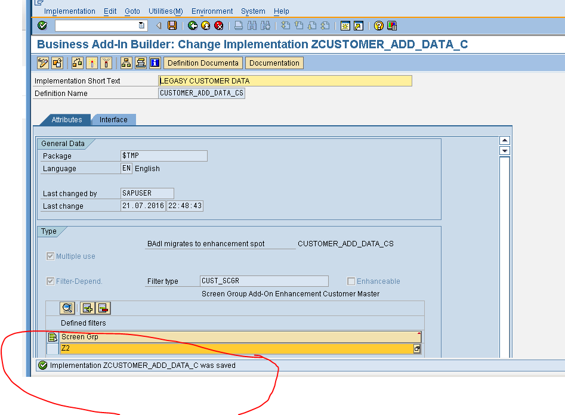Open the Utilities(M) menu
The width and height of the screenshot is (565, 415).
(166, 11)
